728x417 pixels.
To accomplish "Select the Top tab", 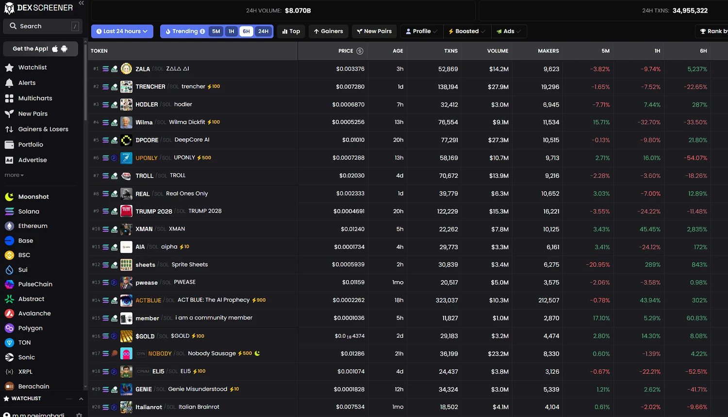I will click(x=291, y=32).
